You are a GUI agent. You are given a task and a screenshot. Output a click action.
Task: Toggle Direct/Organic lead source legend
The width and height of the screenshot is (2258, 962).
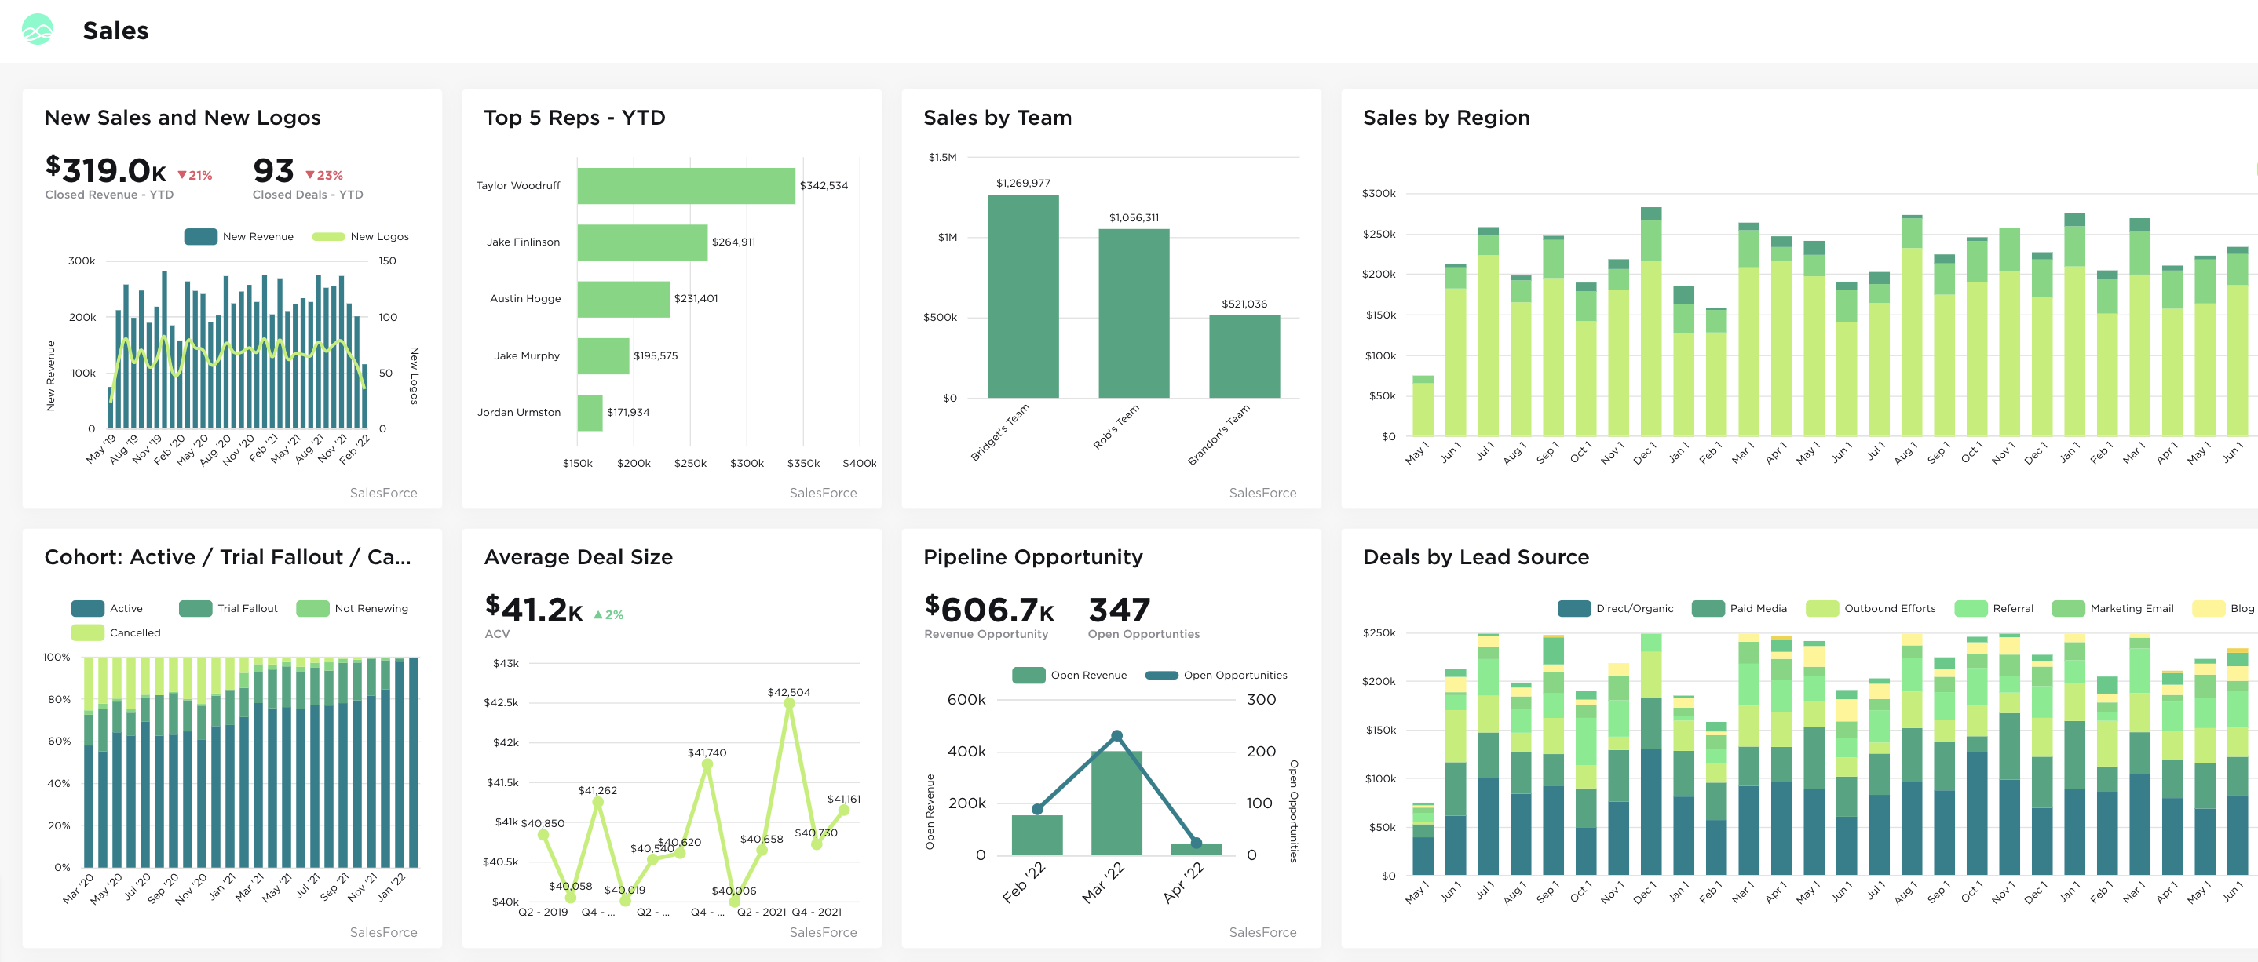point(1573,608)
